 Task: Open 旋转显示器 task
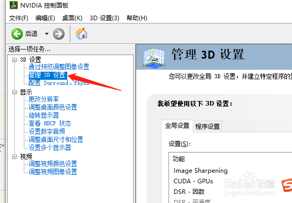click(44, 115)
